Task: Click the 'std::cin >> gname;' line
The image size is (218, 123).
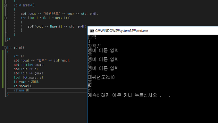Action: pyautogui.click(x=29, y=73)
